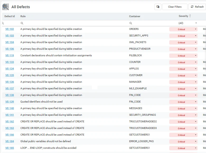This screenshot has width=206, height=153.
Task: Select the FILEBLOCK container cell
Action: point(135,55)
